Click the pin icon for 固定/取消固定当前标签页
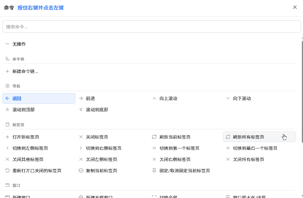Screen dimensions: 303x198 [154, 171]
